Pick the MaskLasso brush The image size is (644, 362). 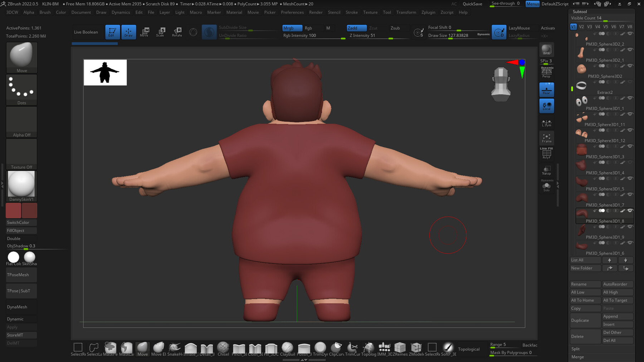click(126, 349)
